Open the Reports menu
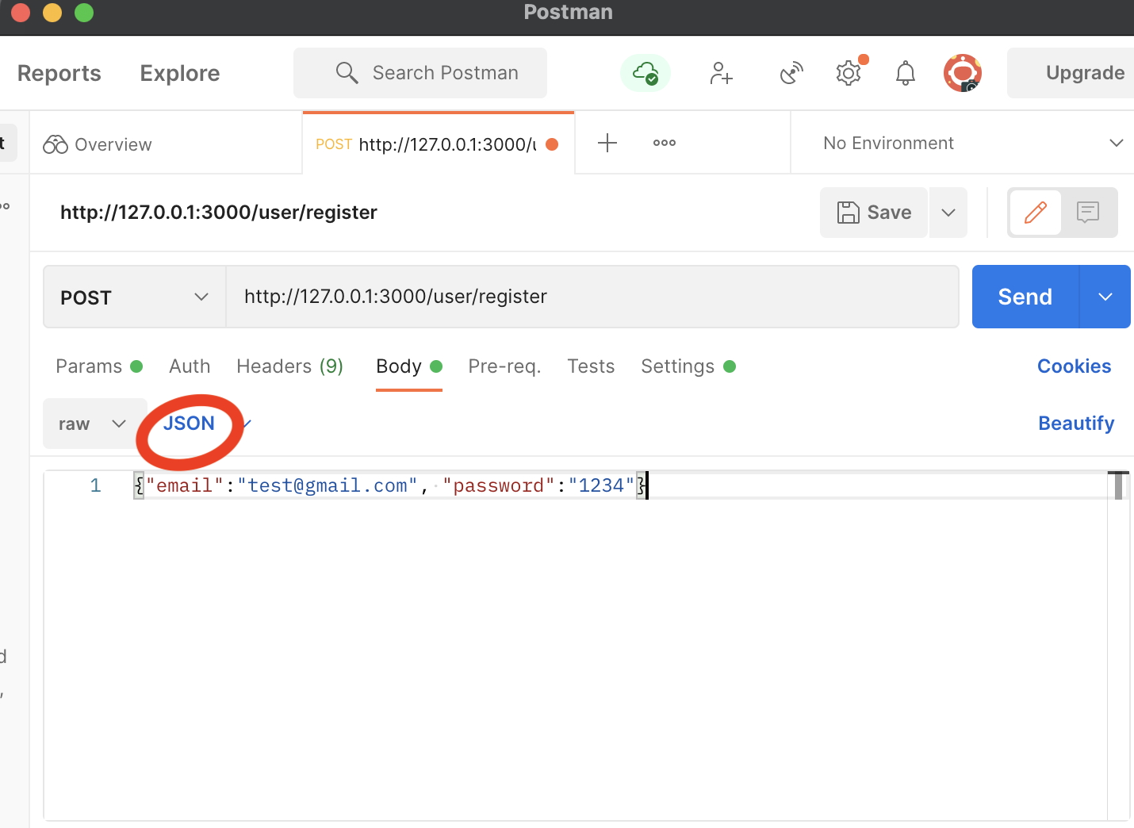1134x828 pixels. coord(59,73)
